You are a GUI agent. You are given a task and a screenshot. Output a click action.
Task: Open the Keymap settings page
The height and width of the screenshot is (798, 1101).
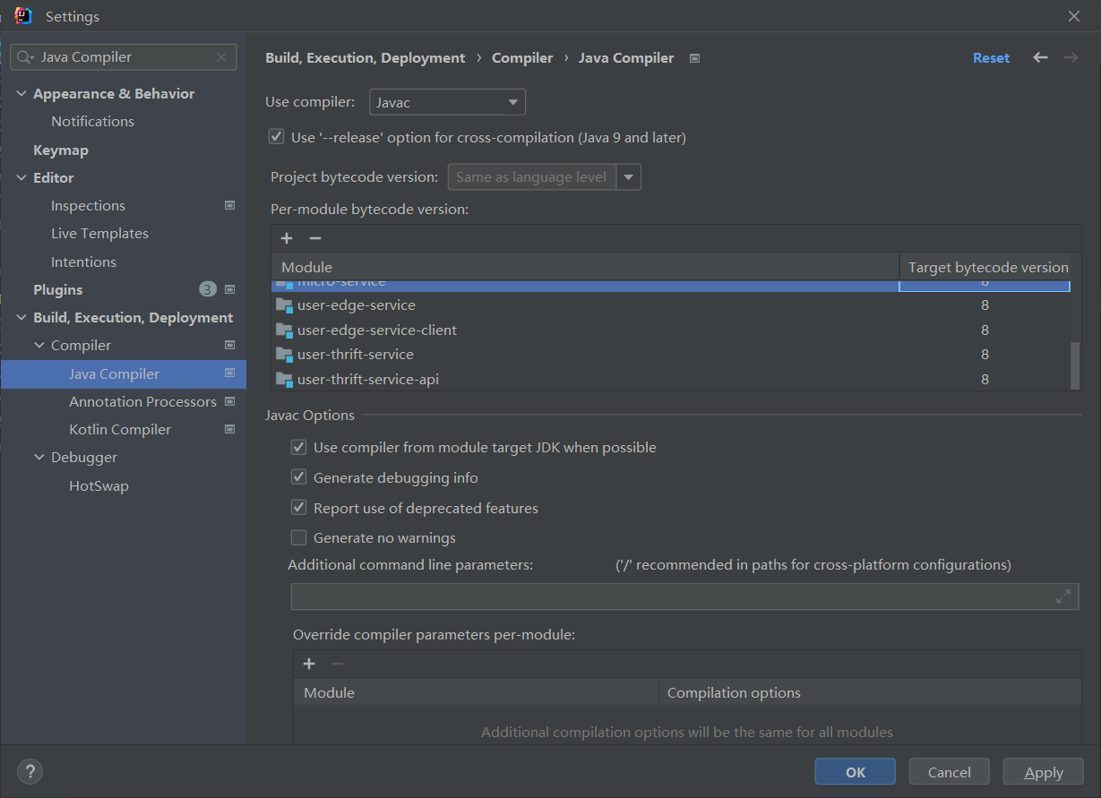[x=61, y=150]
